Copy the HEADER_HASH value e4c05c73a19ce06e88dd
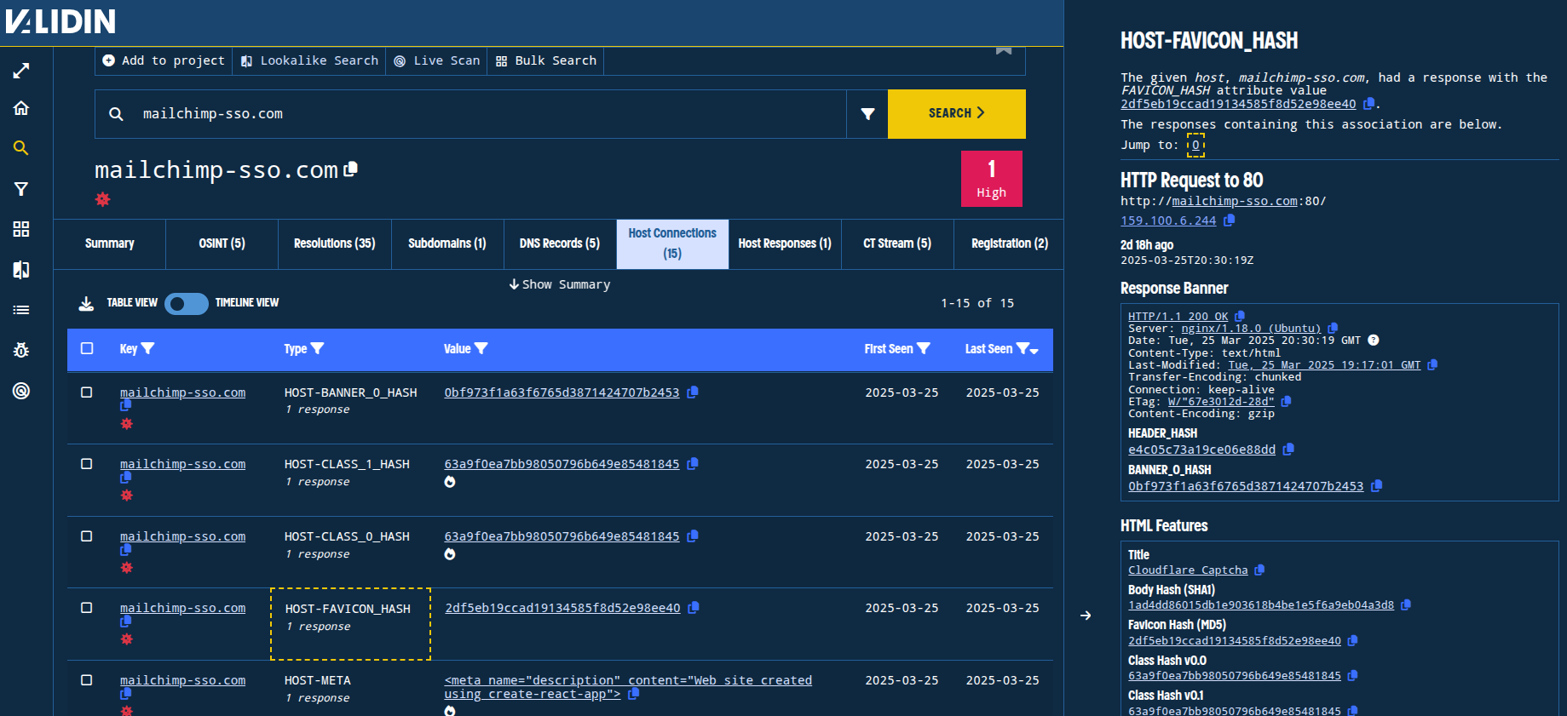 (x=1288, y=450)
